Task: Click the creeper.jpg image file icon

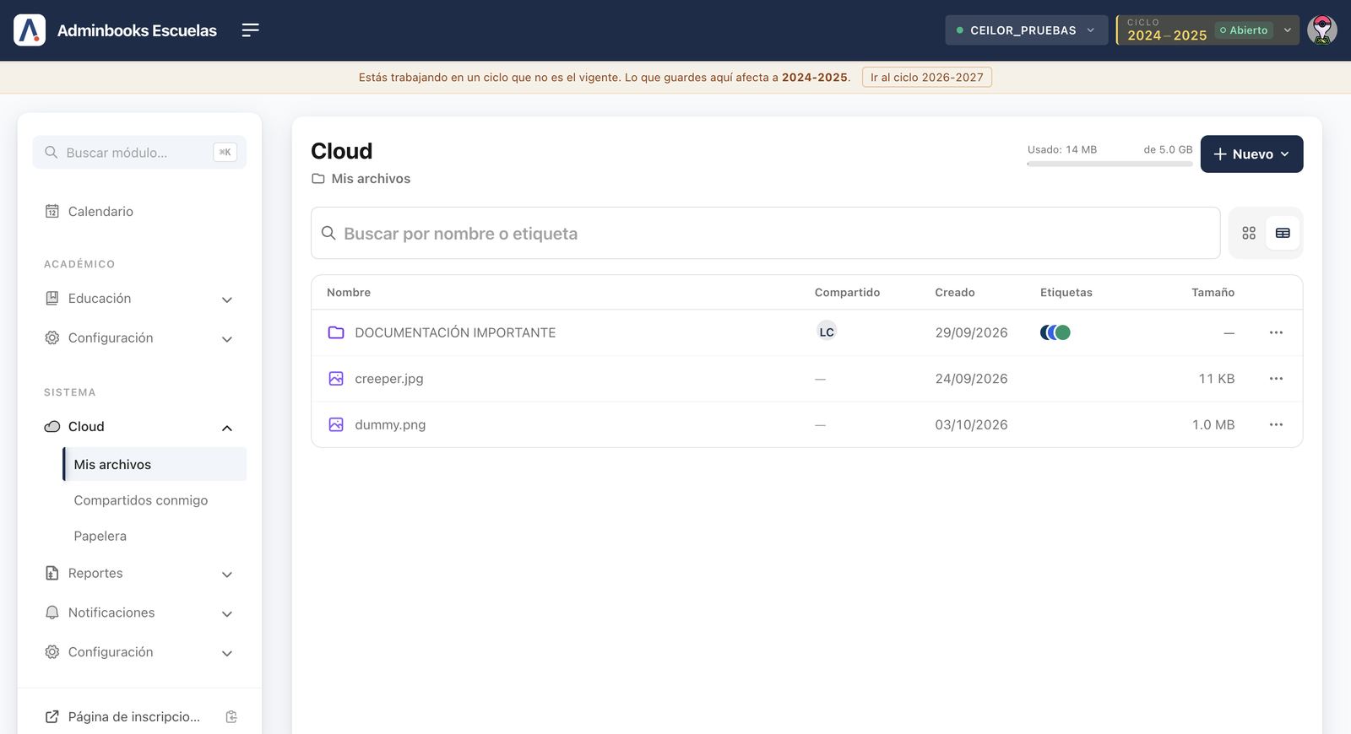Action: [x=336, y=379]
